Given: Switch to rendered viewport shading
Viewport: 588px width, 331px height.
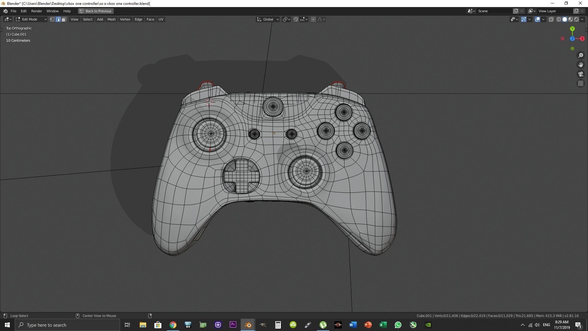Looking at the screenshot, I should (576, 19).
